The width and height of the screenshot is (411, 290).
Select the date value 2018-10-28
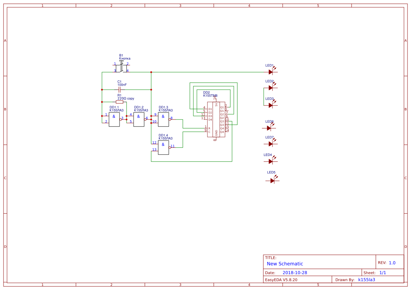point(295,273)
